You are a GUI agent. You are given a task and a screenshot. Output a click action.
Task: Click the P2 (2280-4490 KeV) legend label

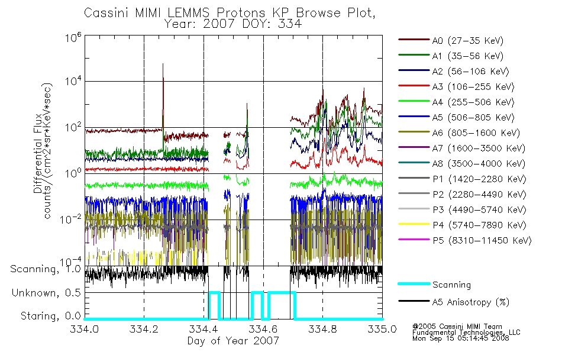pyautogui.click(x=479, y=195)
